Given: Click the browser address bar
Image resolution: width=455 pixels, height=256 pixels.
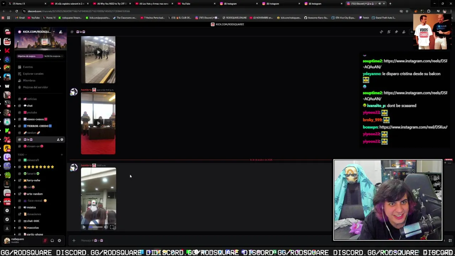Looking at the screenshot, I should 210,11.
